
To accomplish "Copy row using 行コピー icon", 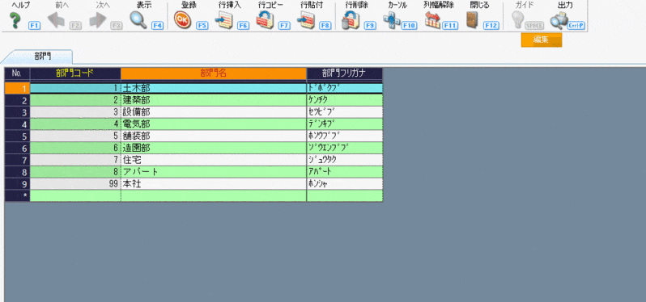I will tap(265, 20).
